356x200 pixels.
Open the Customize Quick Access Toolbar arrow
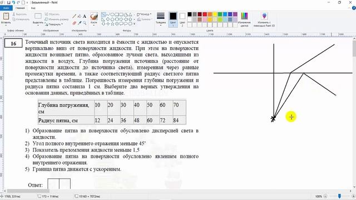[27, 2]
